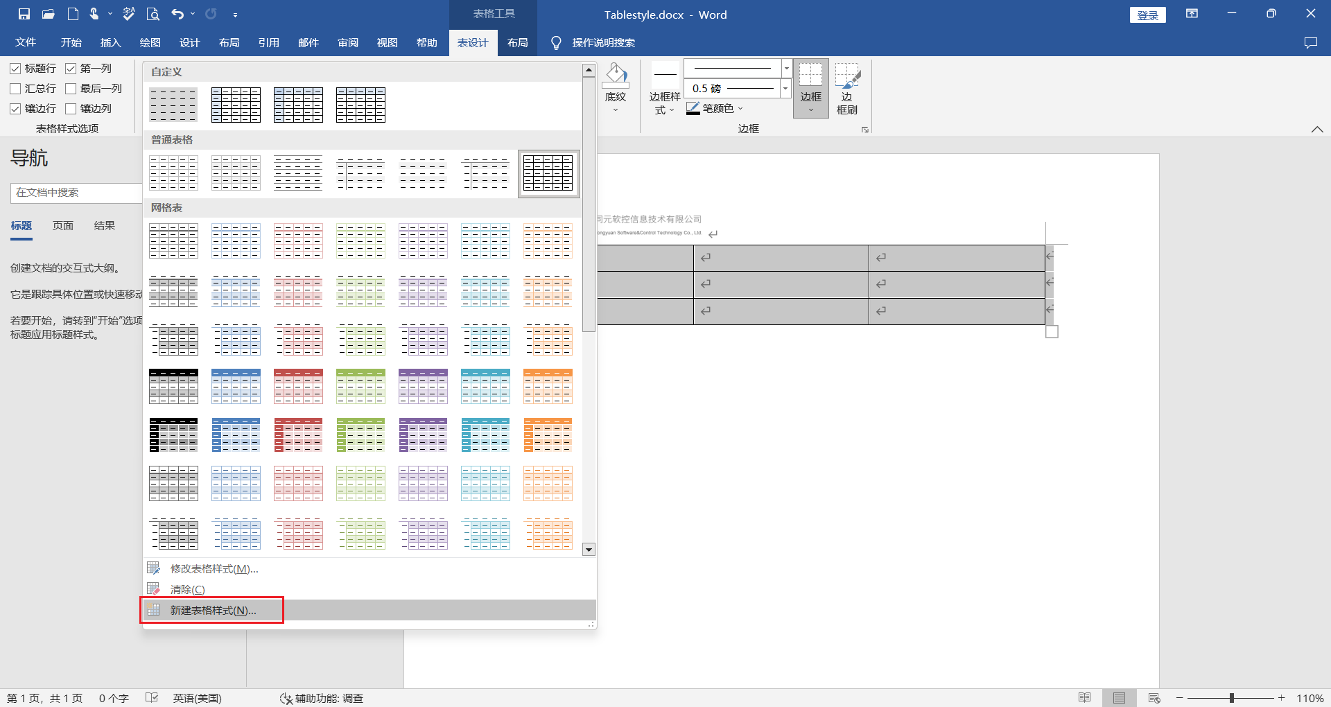Click the Comments speech bubble icon
Viewport: 1331px width, 707px height.
coord(1310,43)
